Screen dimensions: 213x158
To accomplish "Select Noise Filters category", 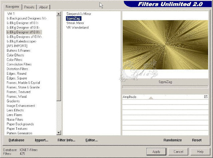I will tap(15, 119).
